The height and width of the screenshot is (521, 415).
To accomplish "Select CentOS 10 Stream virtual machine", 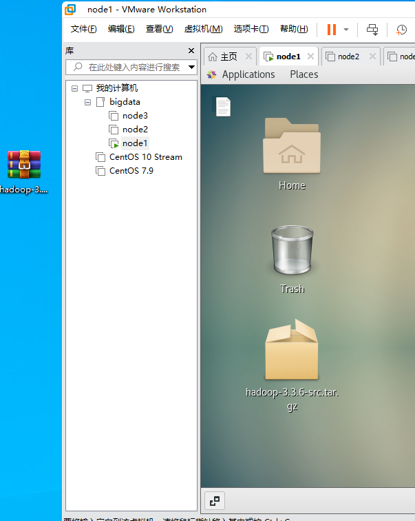I will 146,157.
